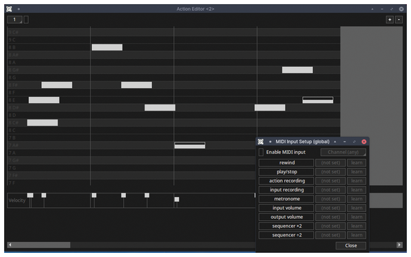Click the sequencer ÷2 button

pyautogui.click(x=286, y=235)
